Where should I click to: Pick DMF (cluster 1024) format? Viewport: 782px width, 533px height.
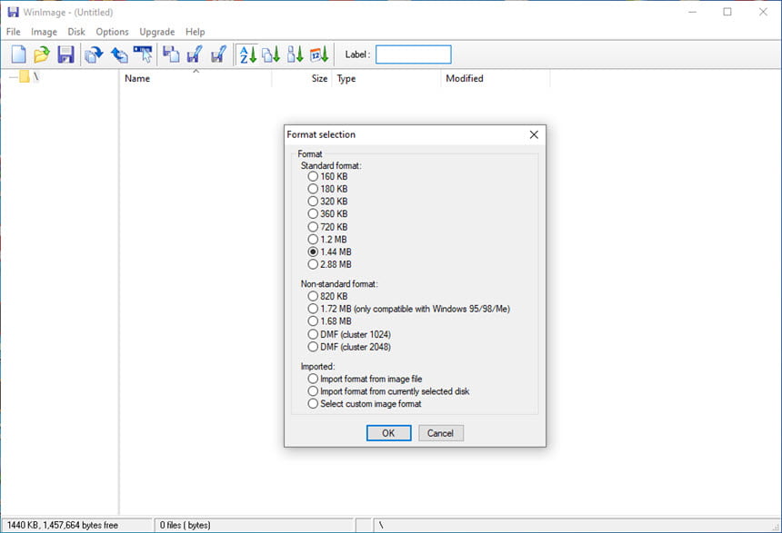tap(349, 334)
